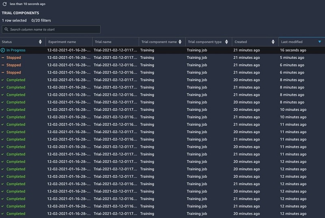Viewport: 325px width, 218px height.
Task: Click the sort arrows on Trial component name
Action: [x=180, y=42]
